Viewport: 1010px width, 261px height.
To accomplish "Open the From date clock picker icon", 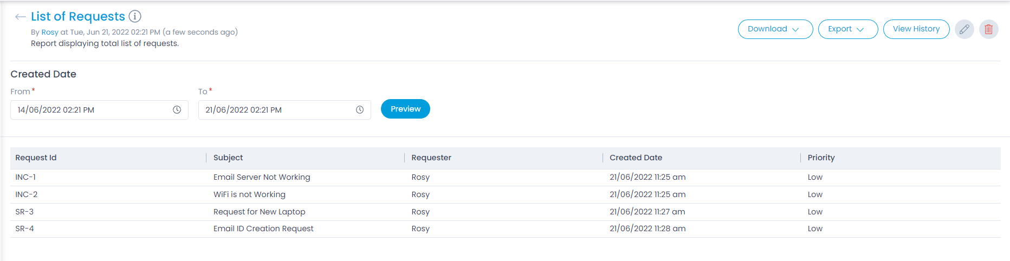I will 177,110.
